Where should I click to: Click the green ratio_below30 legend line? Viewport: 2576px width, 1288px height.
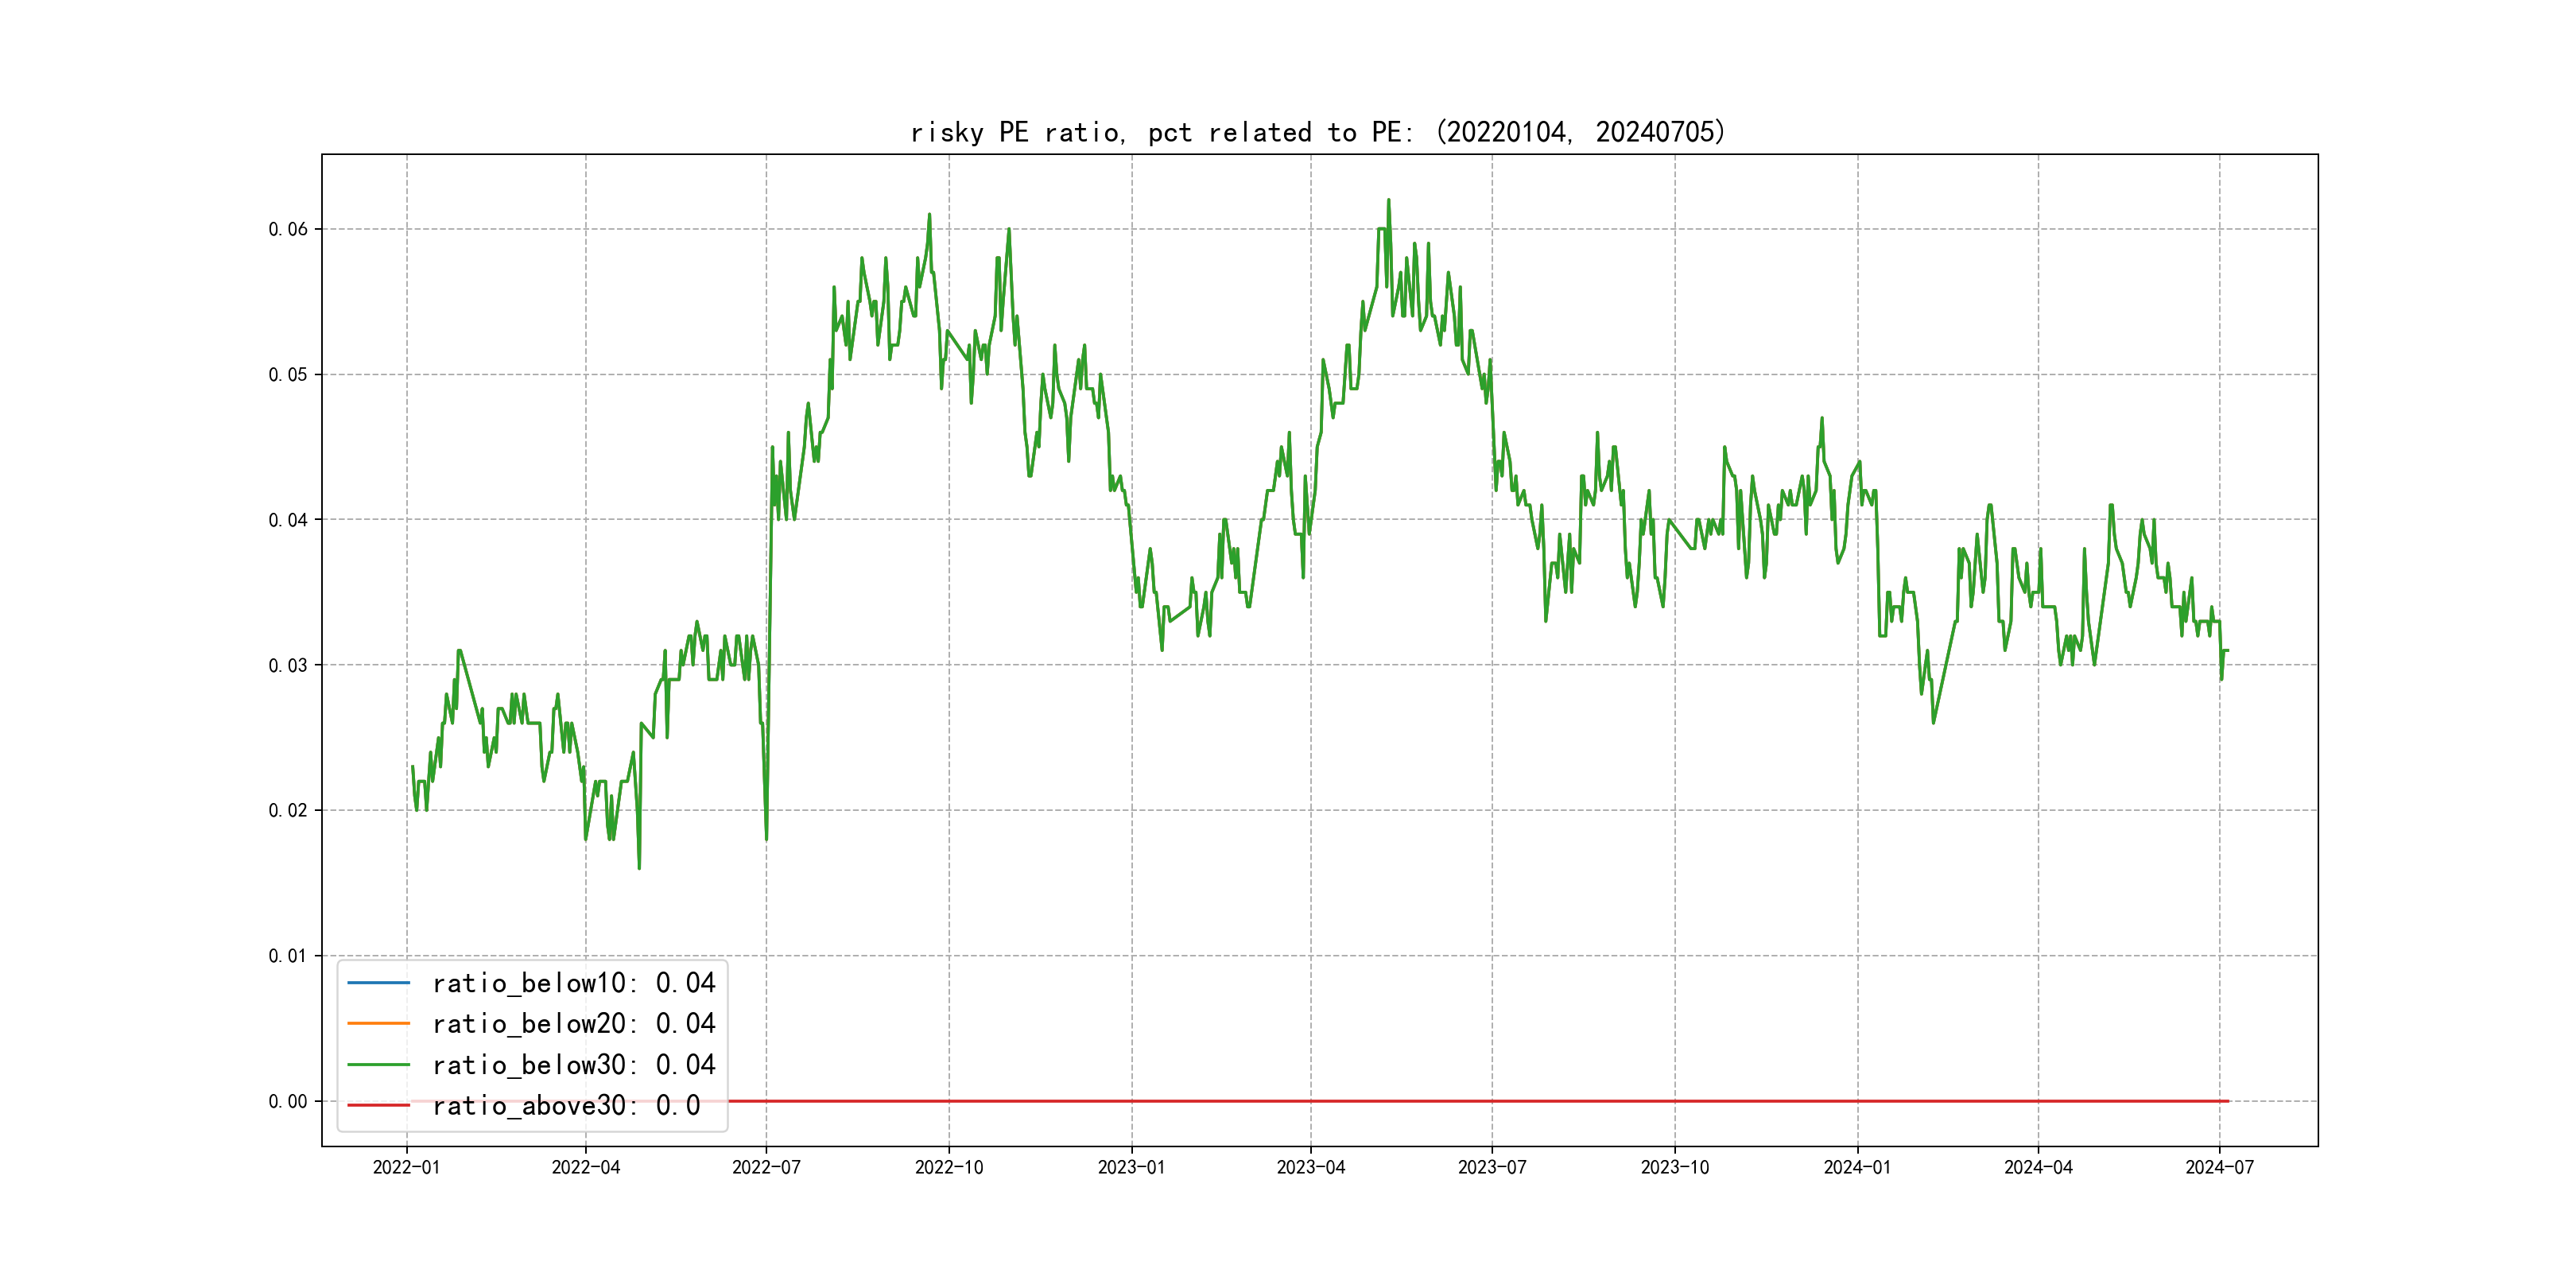pyautogui.click(x=378, y=1065)
